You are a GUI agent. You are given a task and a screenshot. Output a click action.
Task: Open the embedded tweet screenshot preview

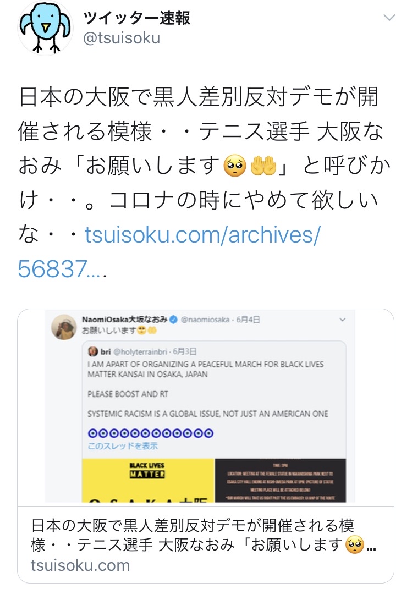pyautogui.click(x=200, y=406)
